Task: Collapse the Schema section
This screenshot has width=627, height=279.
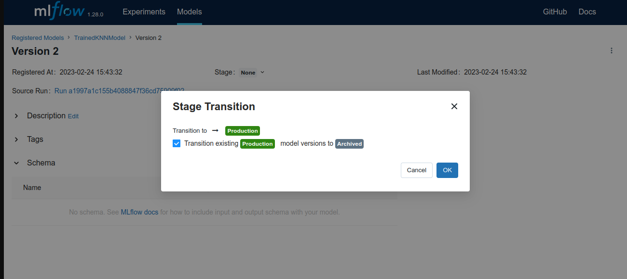Action: point(16,163)
